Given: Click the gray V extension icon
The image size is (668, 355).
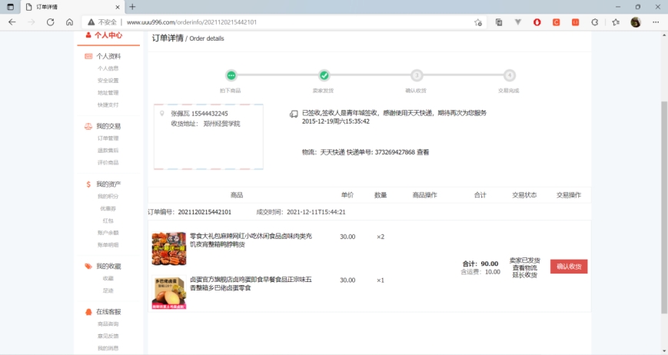Looking at the screenshot, I should (x=517, y=22).
